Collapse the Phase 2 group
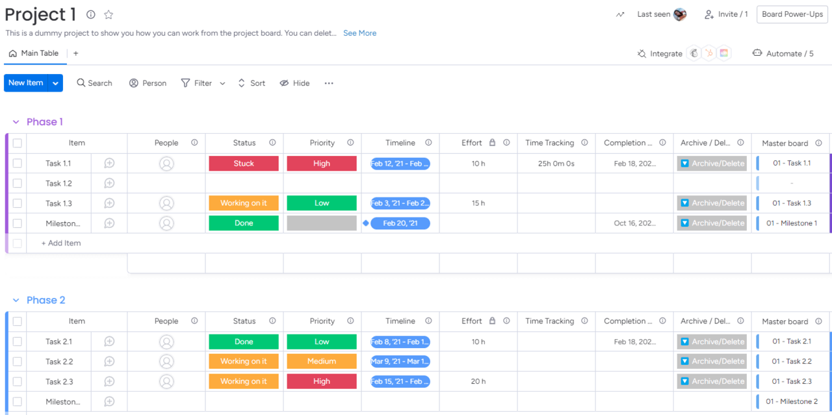 point(16,300)
